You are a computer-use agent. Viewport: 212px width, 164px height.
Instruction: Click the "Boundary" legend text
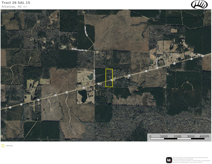coord(10,146)
